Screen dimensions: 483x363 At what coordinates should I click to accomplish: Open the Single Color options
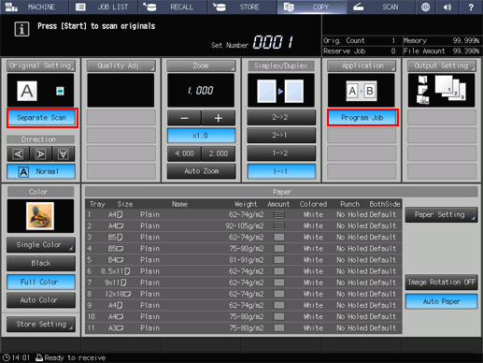[x=41, y=245]
